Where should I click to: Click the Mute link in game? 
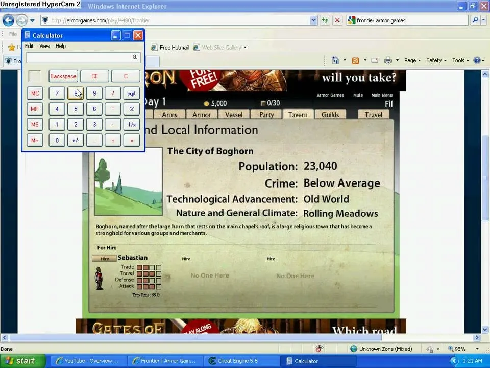[358, 95]
